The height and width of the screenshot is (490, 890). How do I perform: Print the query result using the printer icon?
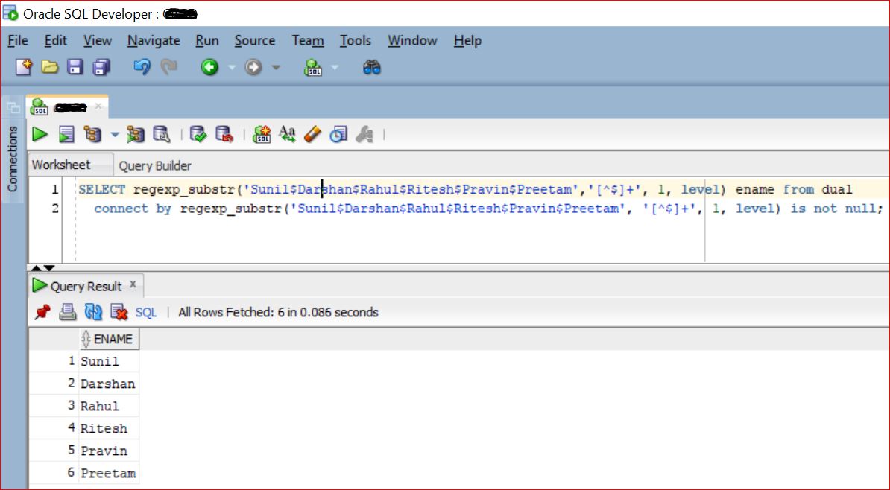click(68, 311)
